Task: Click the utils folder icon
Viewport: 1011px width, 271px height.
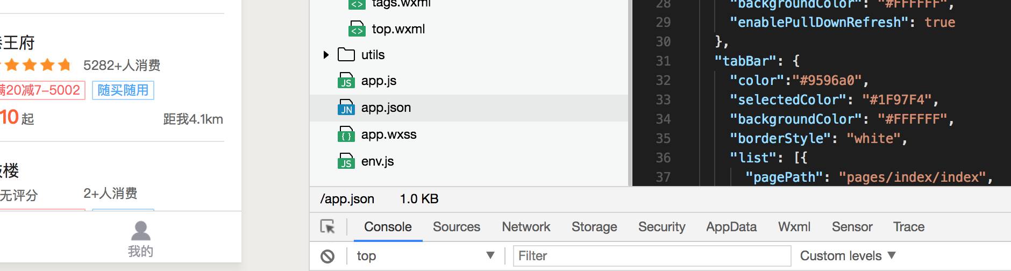Action: 346,55
